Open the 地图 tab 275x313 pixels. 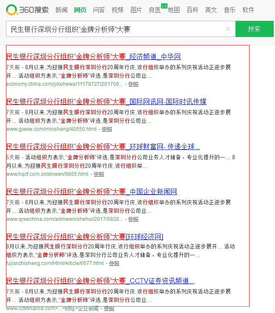[174, 10]
